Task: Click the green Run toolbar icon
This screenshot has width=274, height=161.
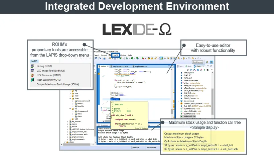Action: coord(132,58)
